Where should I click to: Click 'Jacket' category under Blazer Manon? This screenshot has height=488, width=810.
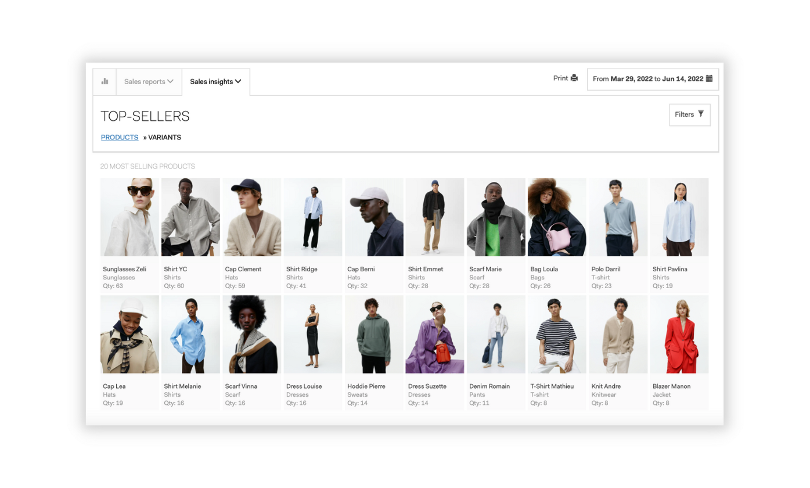click(661, 394)
